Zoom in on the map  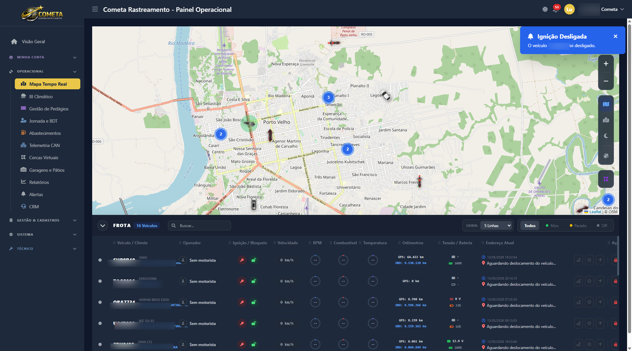[606, 64]
